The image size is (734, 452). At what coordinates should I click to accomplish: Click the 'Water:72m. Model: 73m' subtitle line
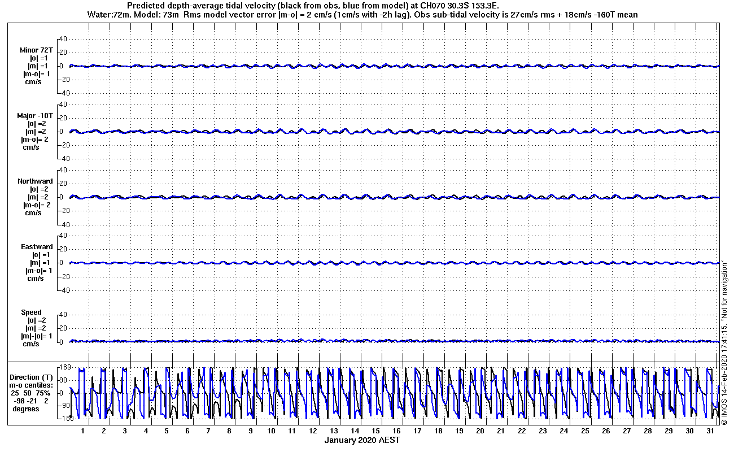pyautogui.click(x=362, y=15)
